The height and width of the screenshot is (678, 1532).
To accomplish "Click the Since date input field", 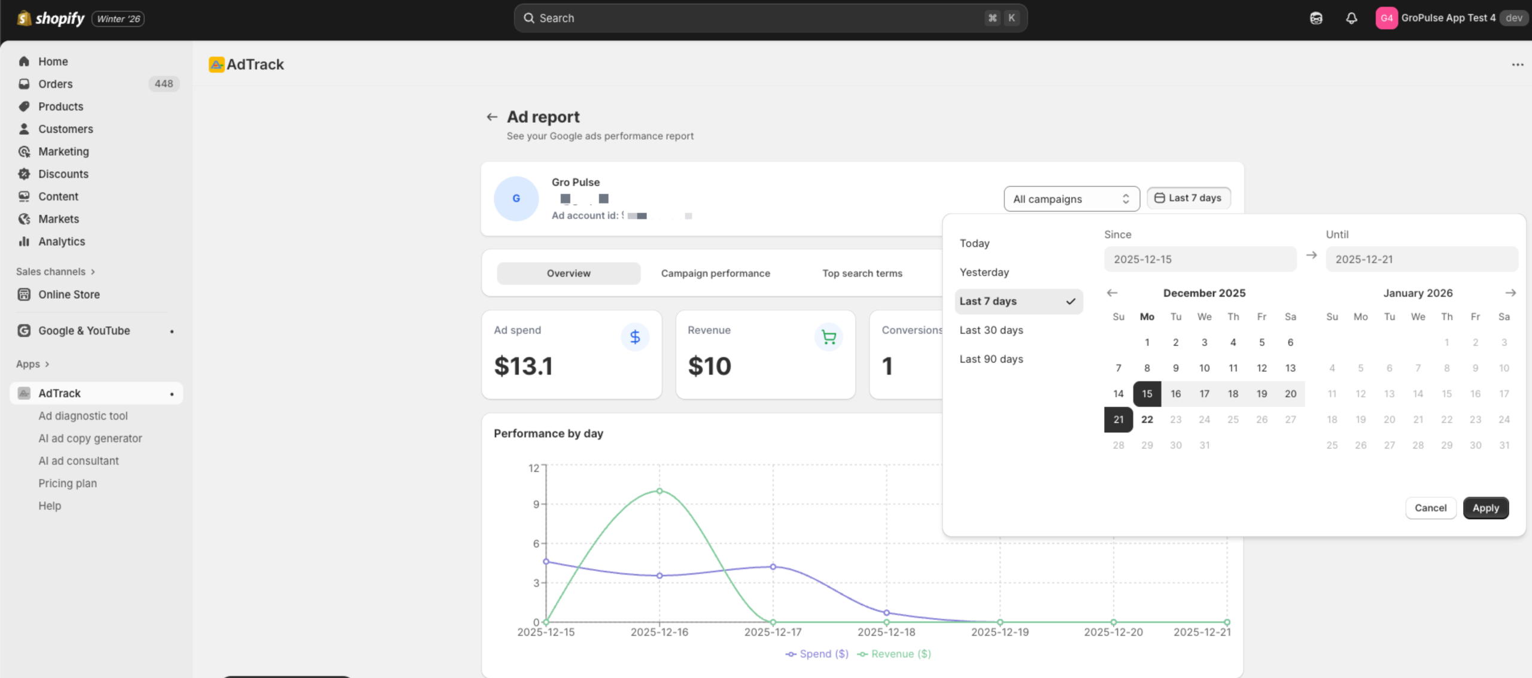I will pyautogui.click(x=1200, y=259).
